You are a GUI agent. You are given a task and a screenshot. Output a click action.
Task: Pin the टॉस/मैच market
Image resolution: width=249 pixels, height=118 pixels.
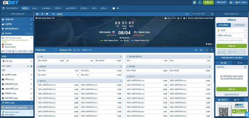(x=39, y=67)
